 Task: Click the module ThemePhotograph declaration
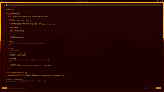pyautogui.click(x=13, y=14)
